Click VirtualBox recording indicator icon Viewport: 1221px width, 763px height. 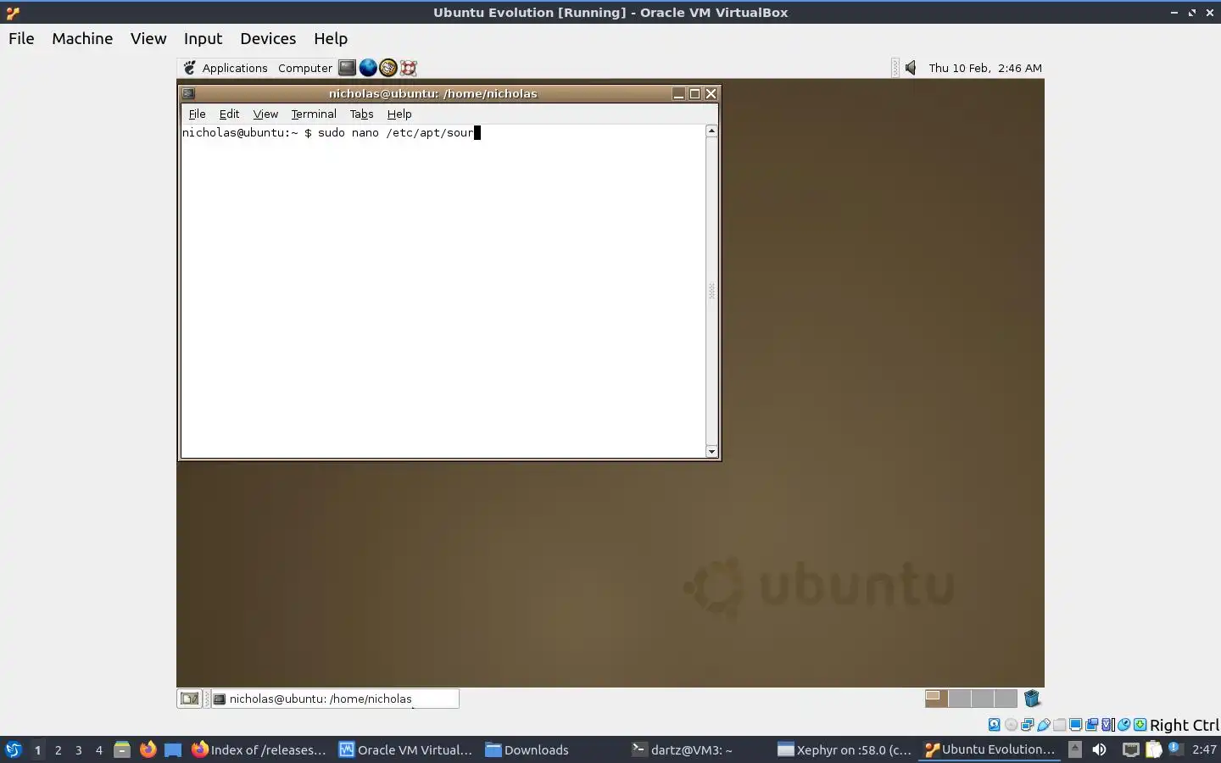click(x=1091, y=725)
